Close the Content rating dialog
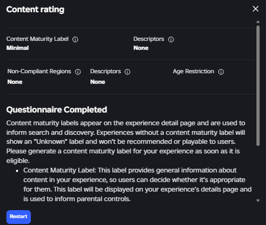Screen dimensions: 266x225 pyautogui.click(x=255, y=8)
